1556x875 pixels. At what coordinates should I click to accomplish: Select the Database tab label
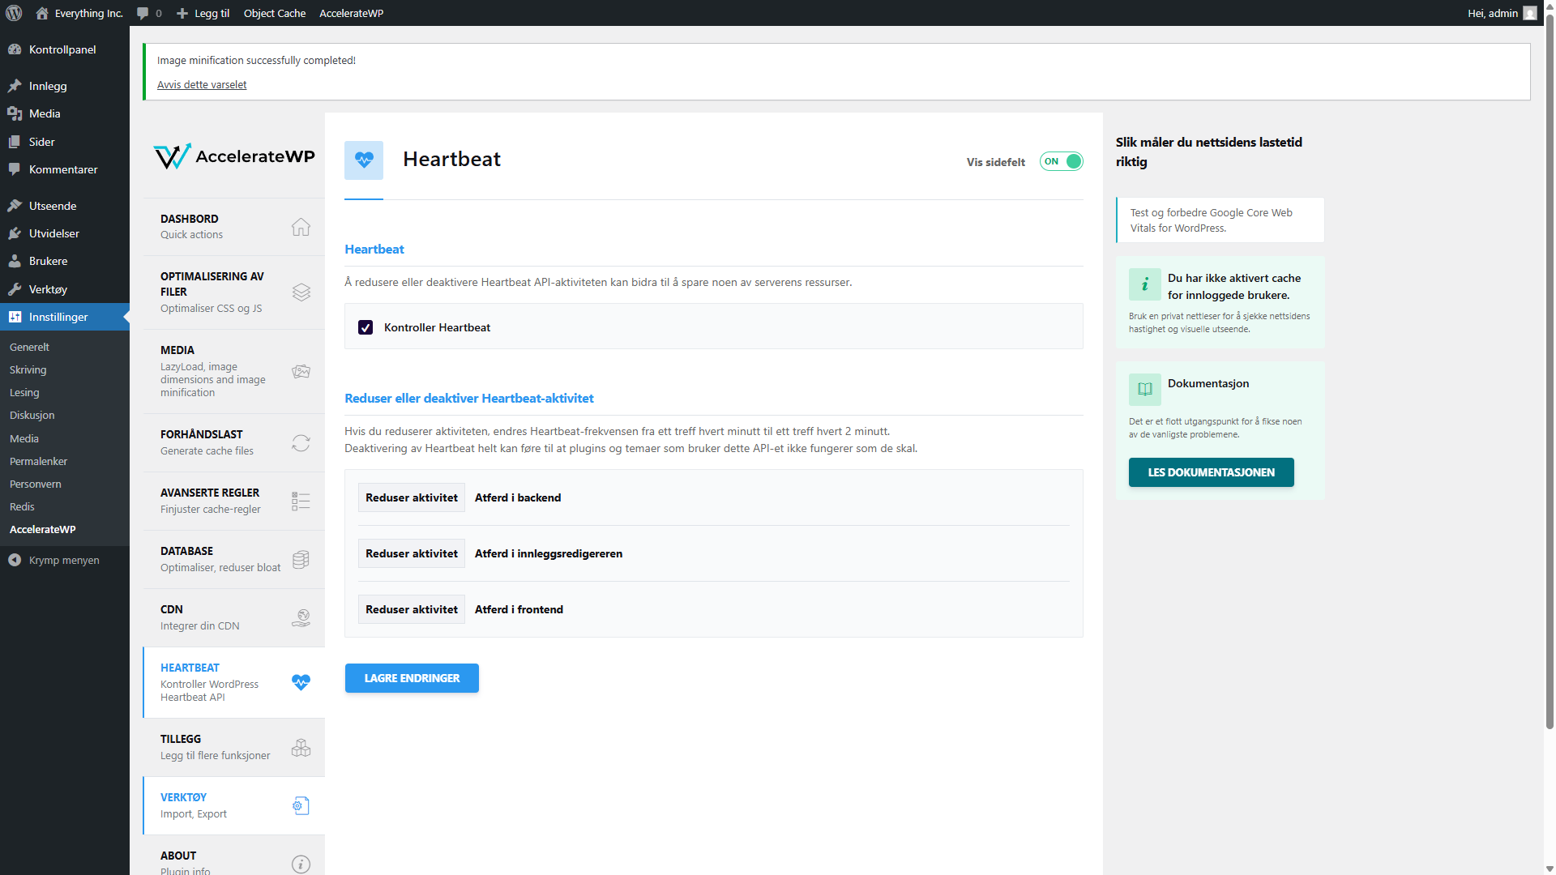[186, 551]
